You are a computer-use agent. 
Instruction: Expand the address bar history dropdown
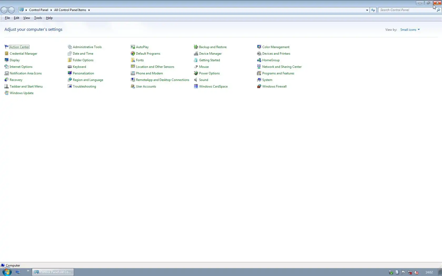(367, 10)
